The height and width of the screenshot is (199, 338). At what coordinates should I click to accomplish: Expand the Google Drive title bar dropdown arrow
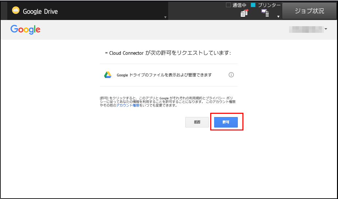[165, 17]
